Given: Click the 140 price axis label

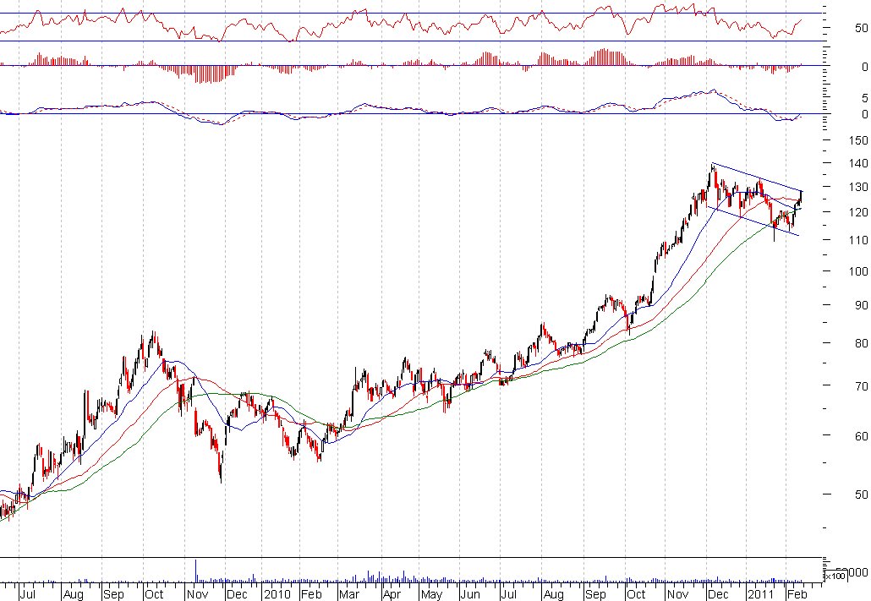Looking at the screenshot, I should pyautogui.click(x=857, y=163).
